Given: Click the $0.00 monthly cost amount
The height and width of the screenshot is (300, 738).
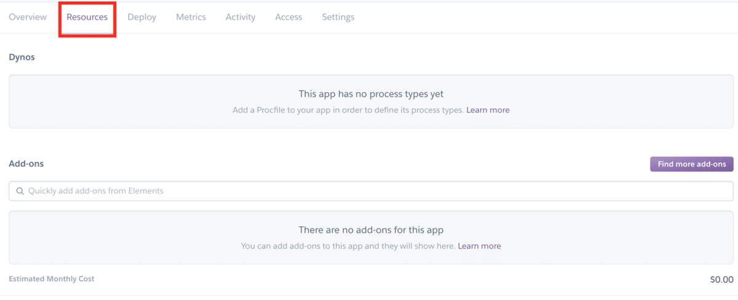Looking at the screenshot, I should (x=721, y=280).
